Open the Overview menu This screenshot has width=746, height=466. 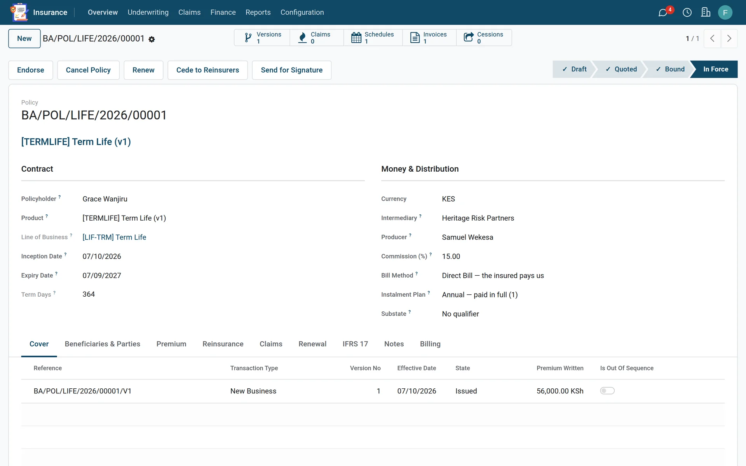click(103, 12)
